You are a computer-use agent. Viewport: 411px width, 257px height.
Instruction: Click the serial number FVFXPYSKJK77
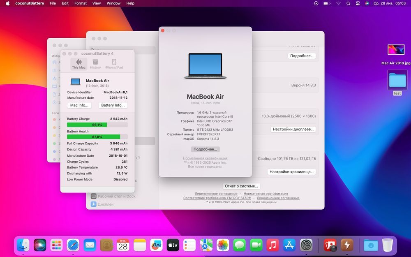[209, 134]
